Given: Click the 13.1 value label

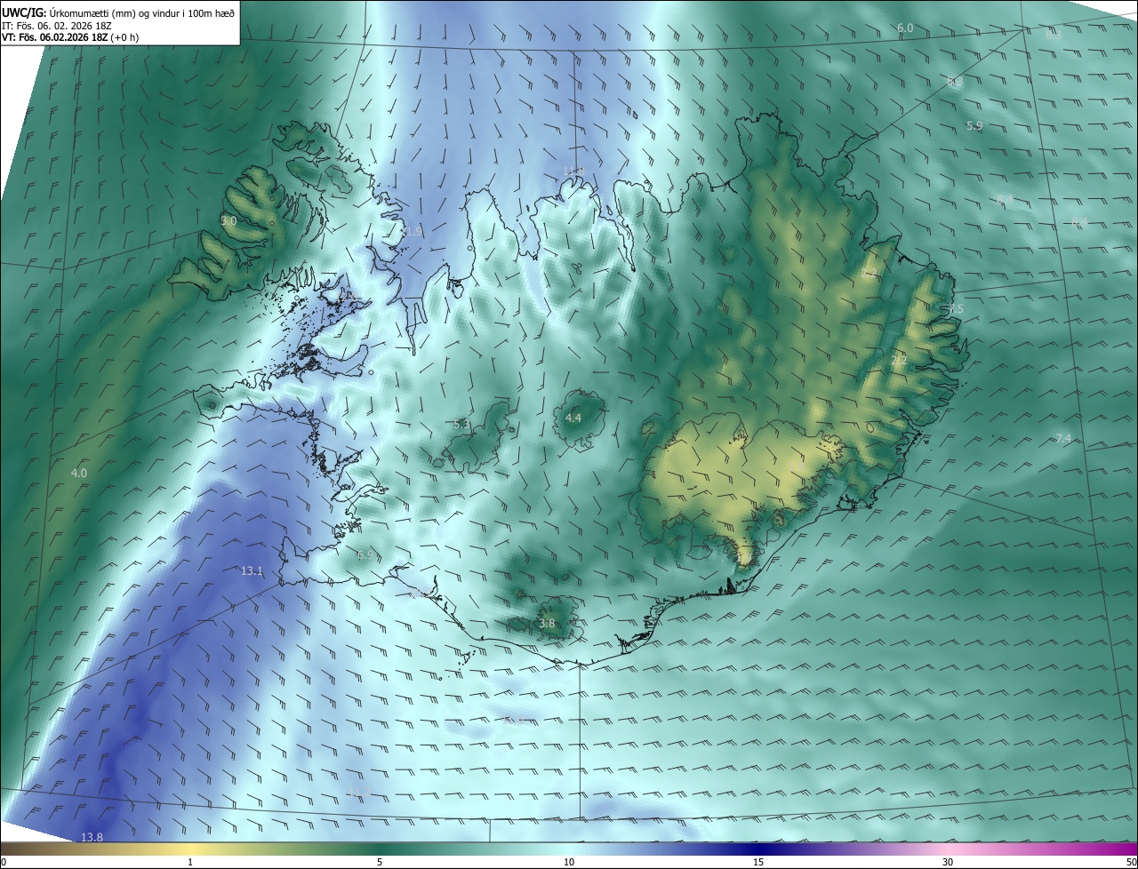Looking at the screenshot, I should [252, 571].
